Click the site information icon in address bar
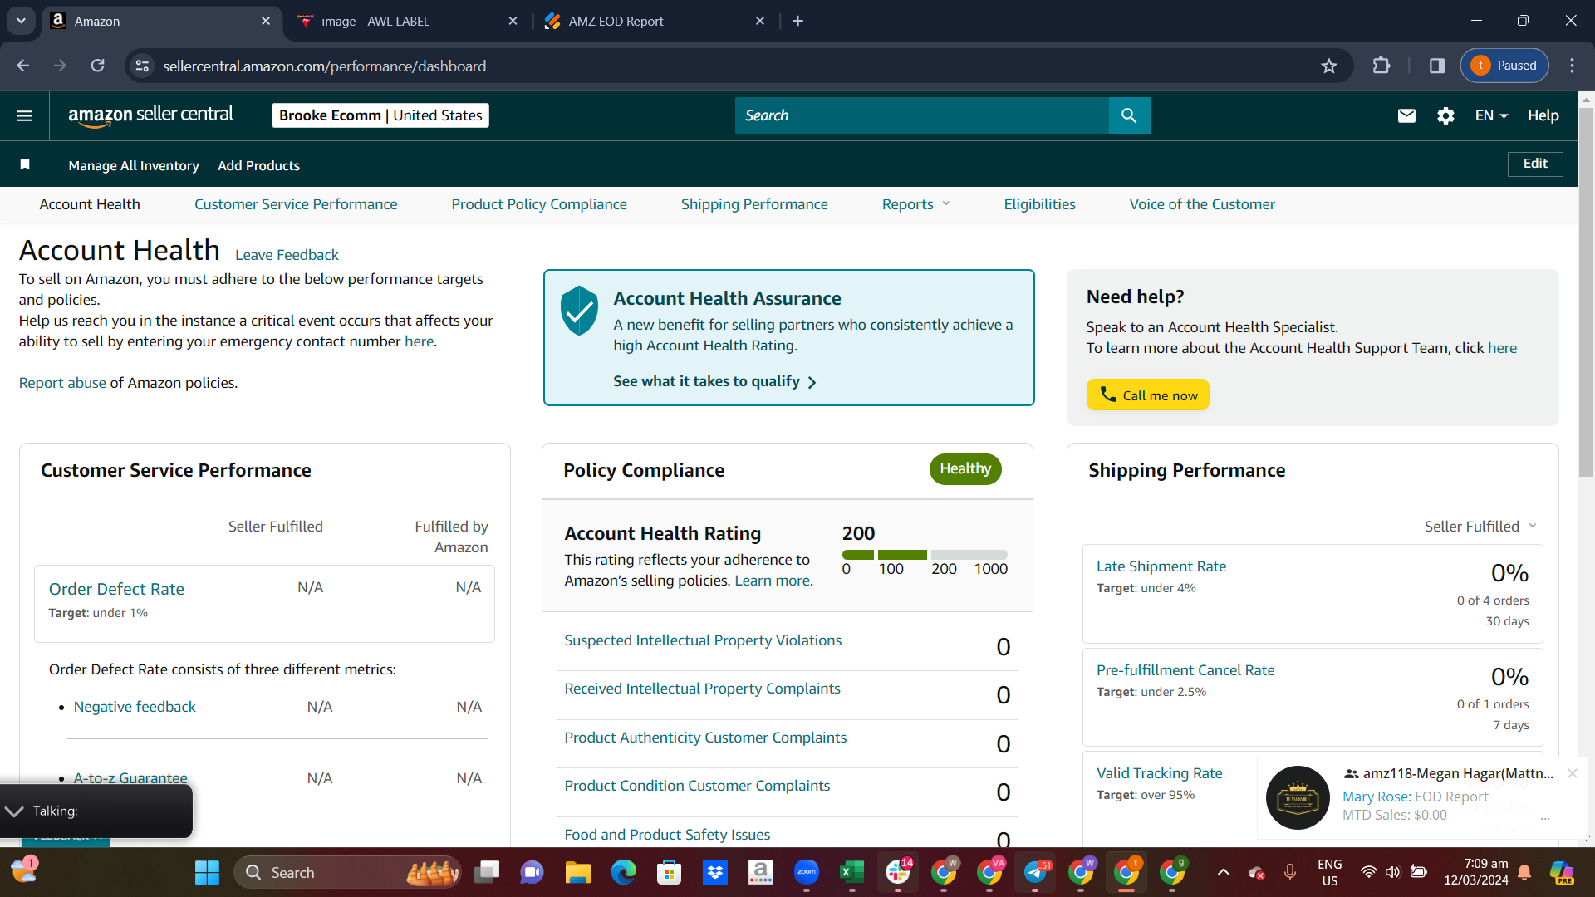The height and width of the screenshot is (897, 1595). click(143, 66)
